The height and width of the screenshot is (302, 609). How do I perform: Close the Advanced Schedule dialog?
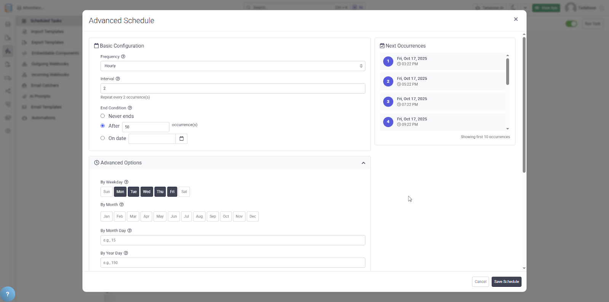(516, 19)
